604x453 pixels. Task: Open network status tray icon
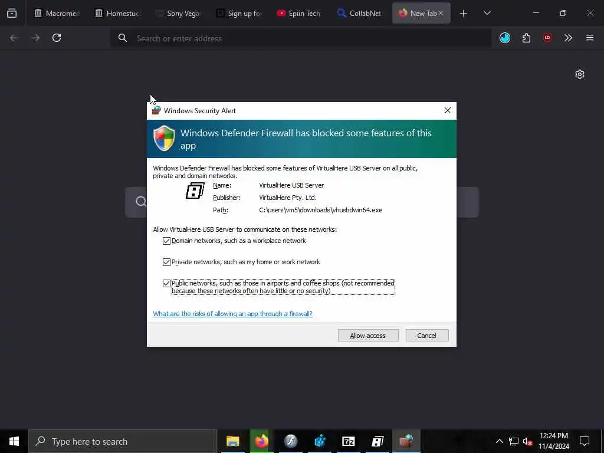click(514, 441)
